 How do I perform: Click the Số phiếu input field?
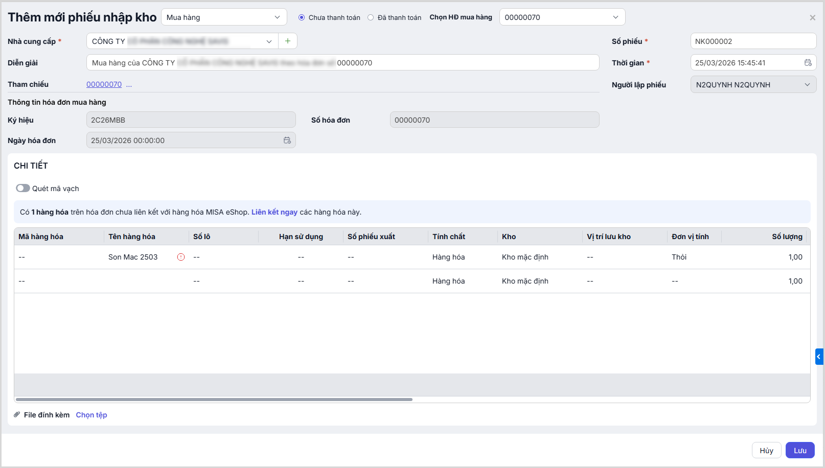(x=753, y=41)
